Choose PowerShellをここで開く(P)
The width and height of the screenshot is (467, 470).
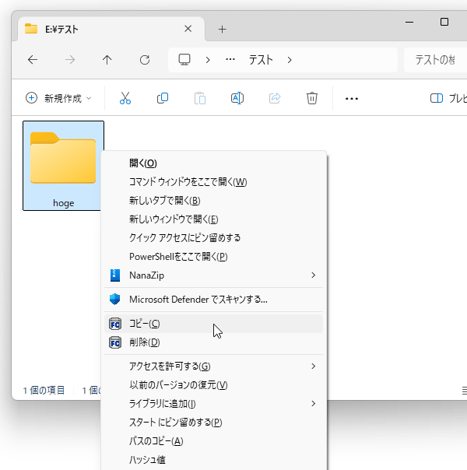point(213,257)
